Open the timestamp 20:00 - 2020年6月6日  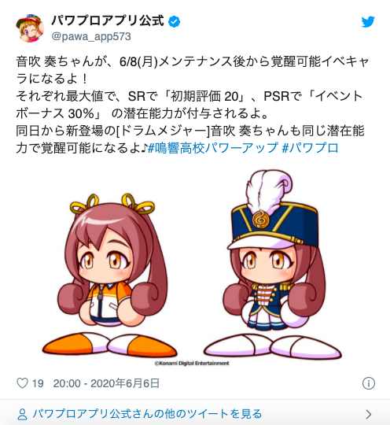[x=106, y=383]
